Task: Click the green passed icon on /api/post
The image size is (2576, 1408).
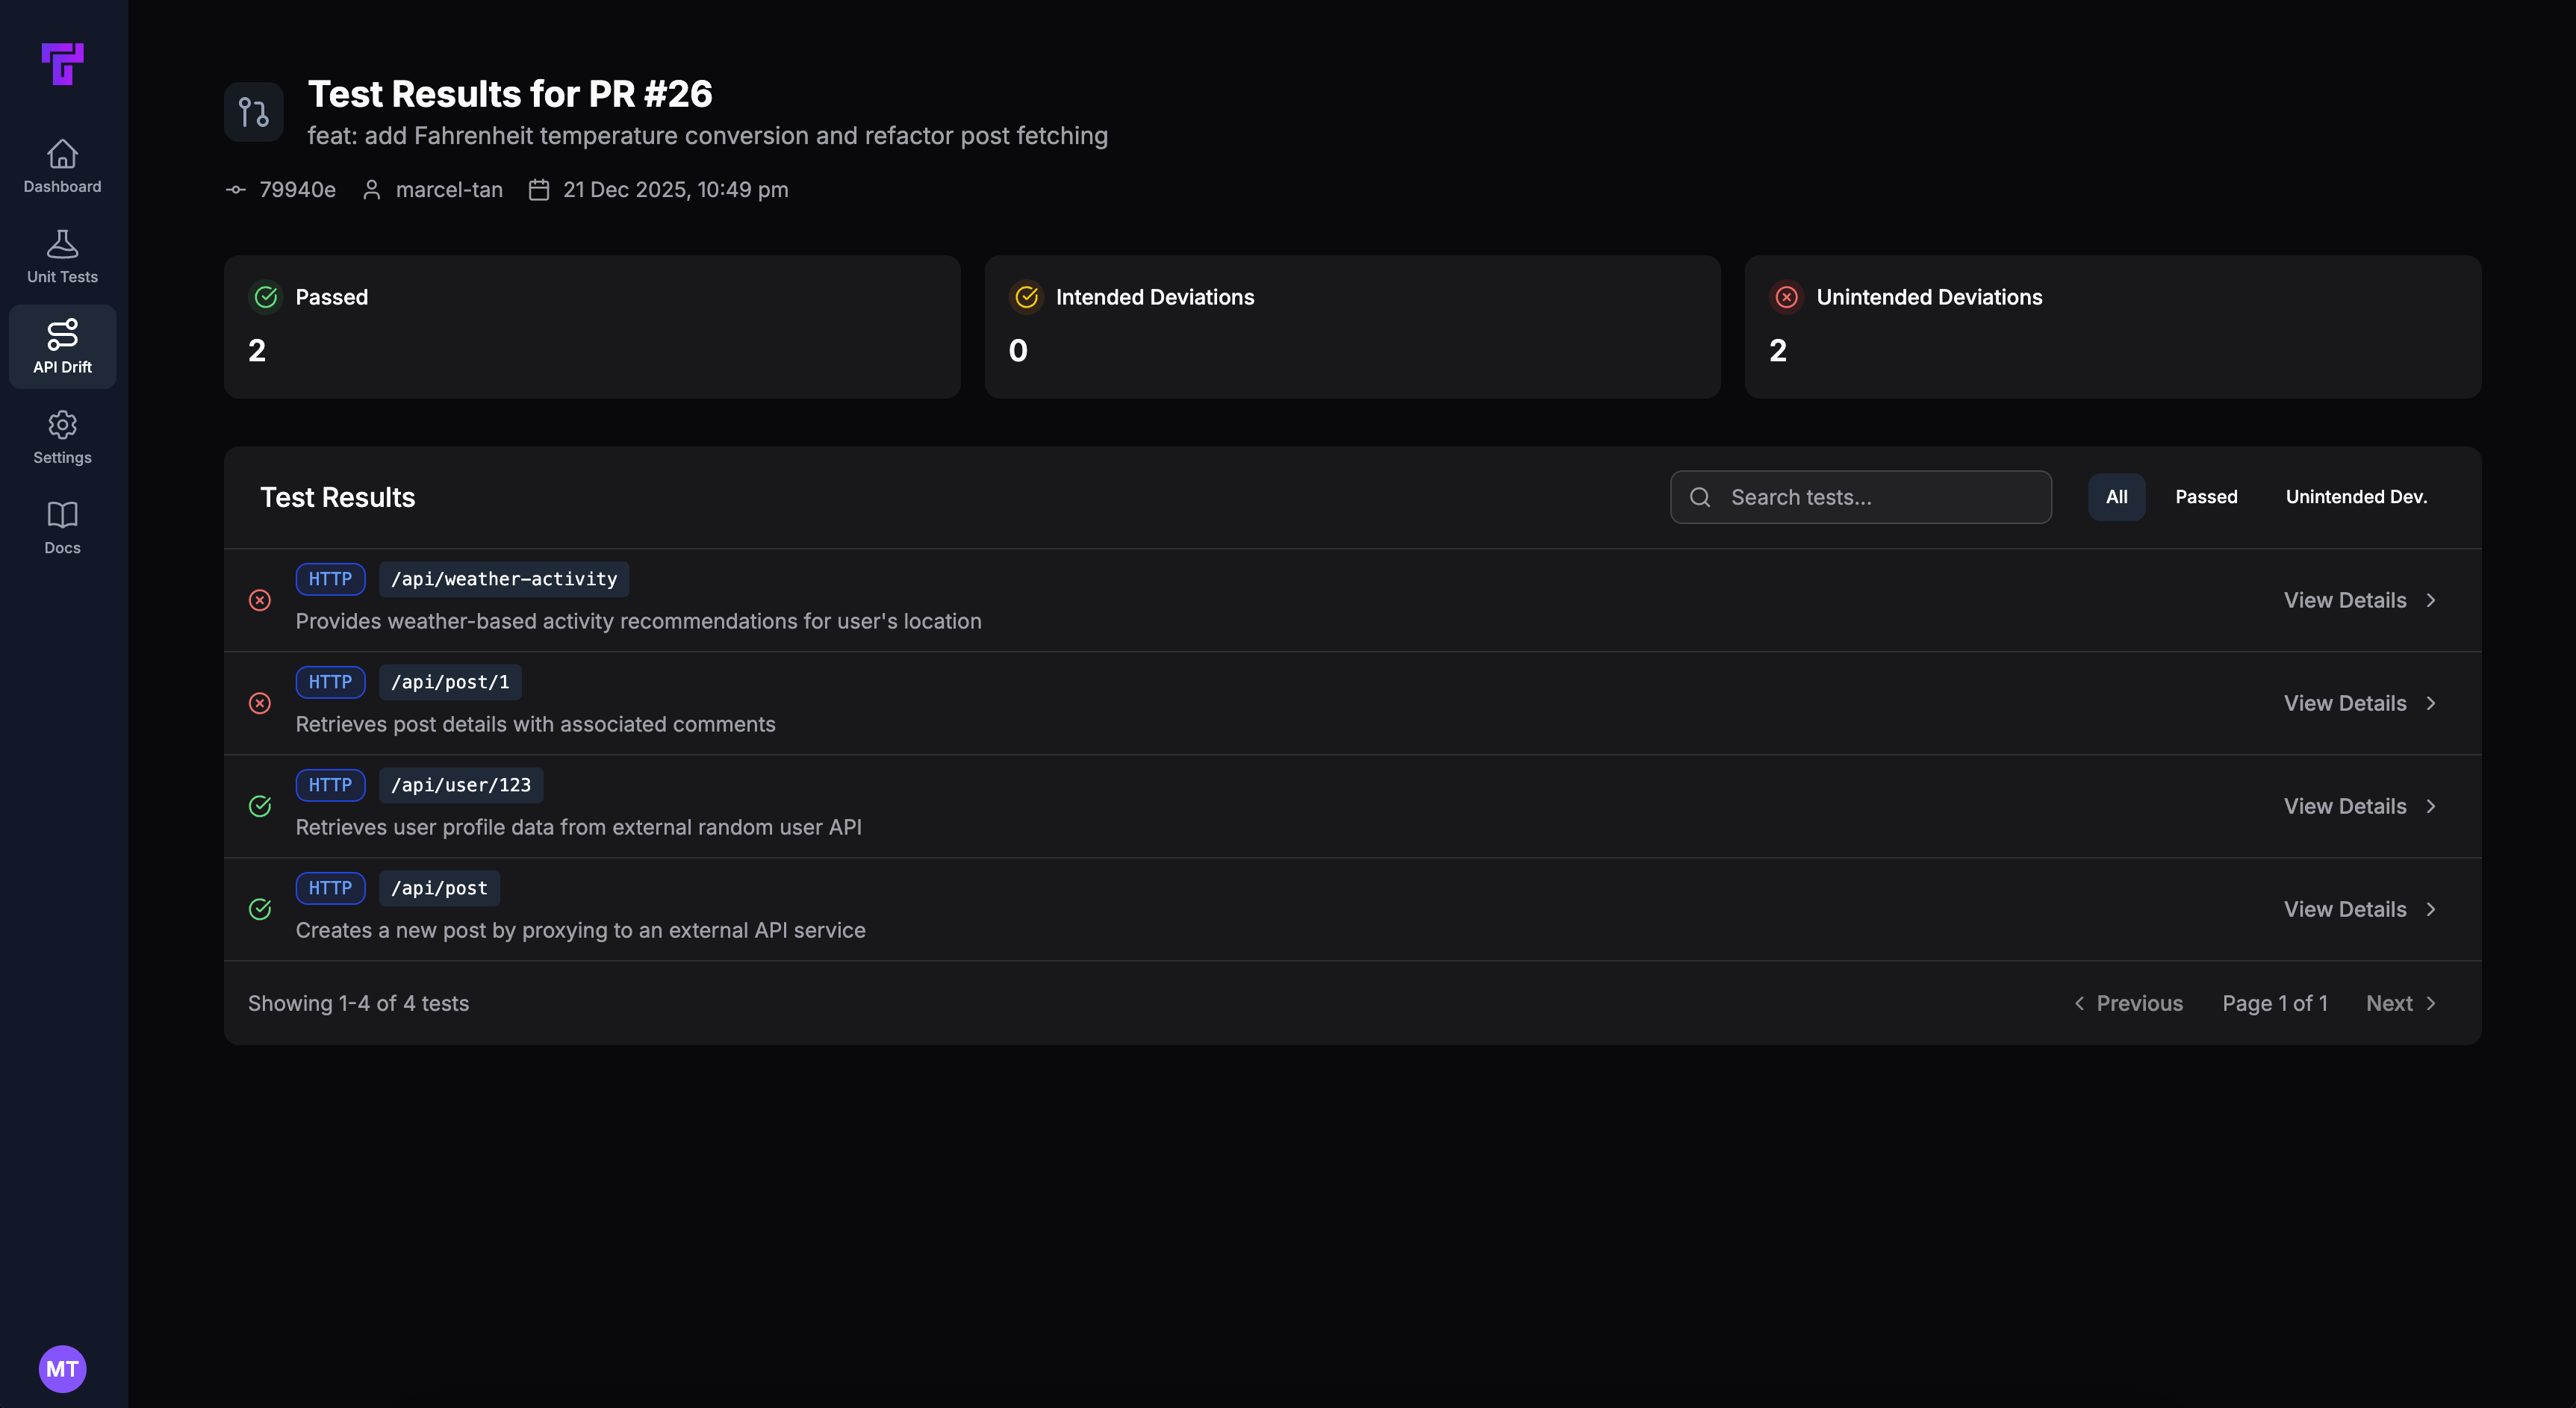Action: [x=260, y=909]
